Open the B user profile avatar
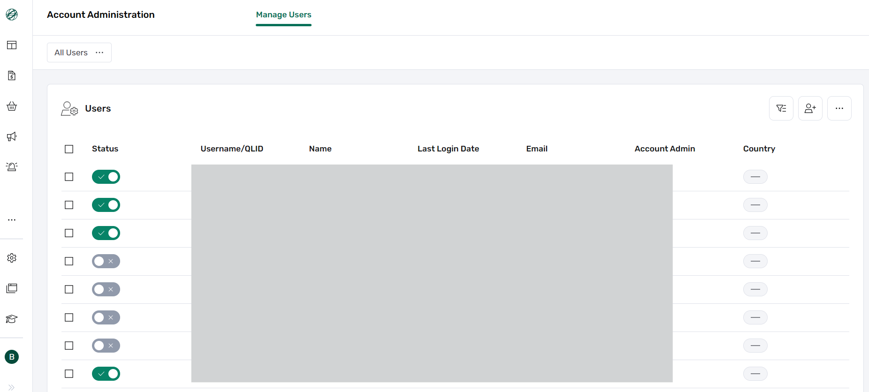Image resolution: width=869 pixels, height=392 pixels. click(x=12, y=357)
